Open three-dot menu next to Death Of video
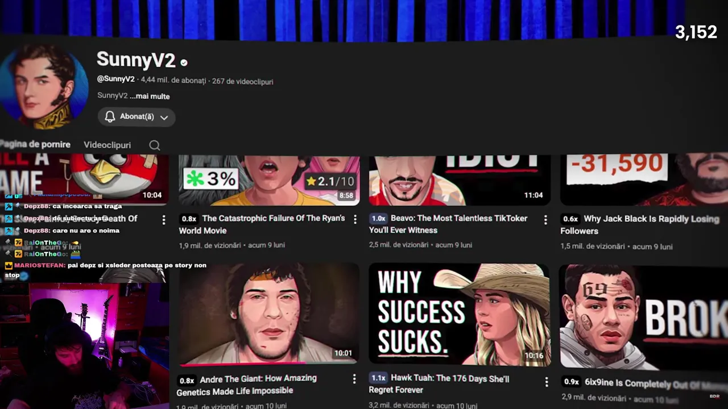The height and width of the screenshot is (409, 728). tap(164, 219)
